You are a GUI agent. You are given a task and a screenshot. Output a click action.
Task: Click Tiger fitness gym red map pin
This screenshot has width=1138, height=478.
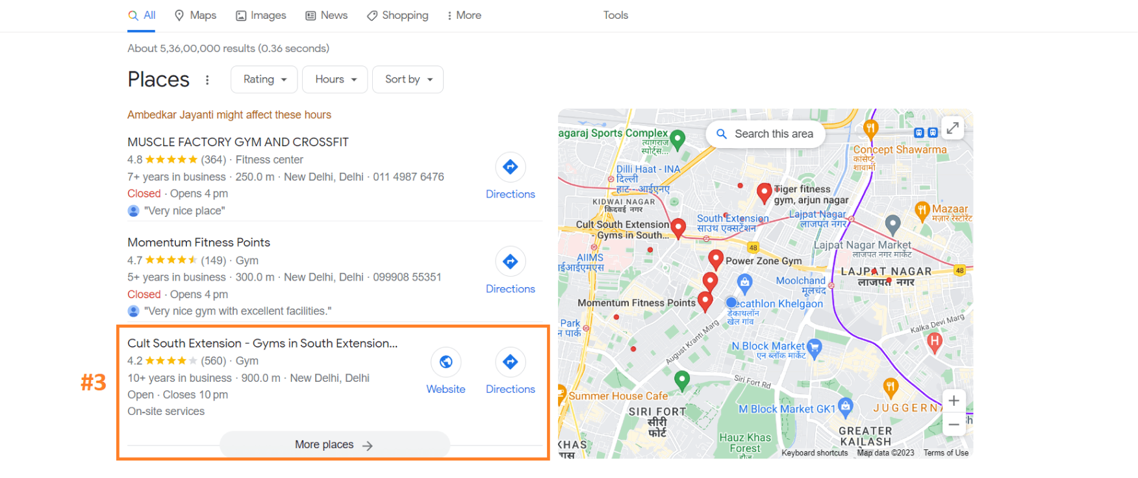765,193
